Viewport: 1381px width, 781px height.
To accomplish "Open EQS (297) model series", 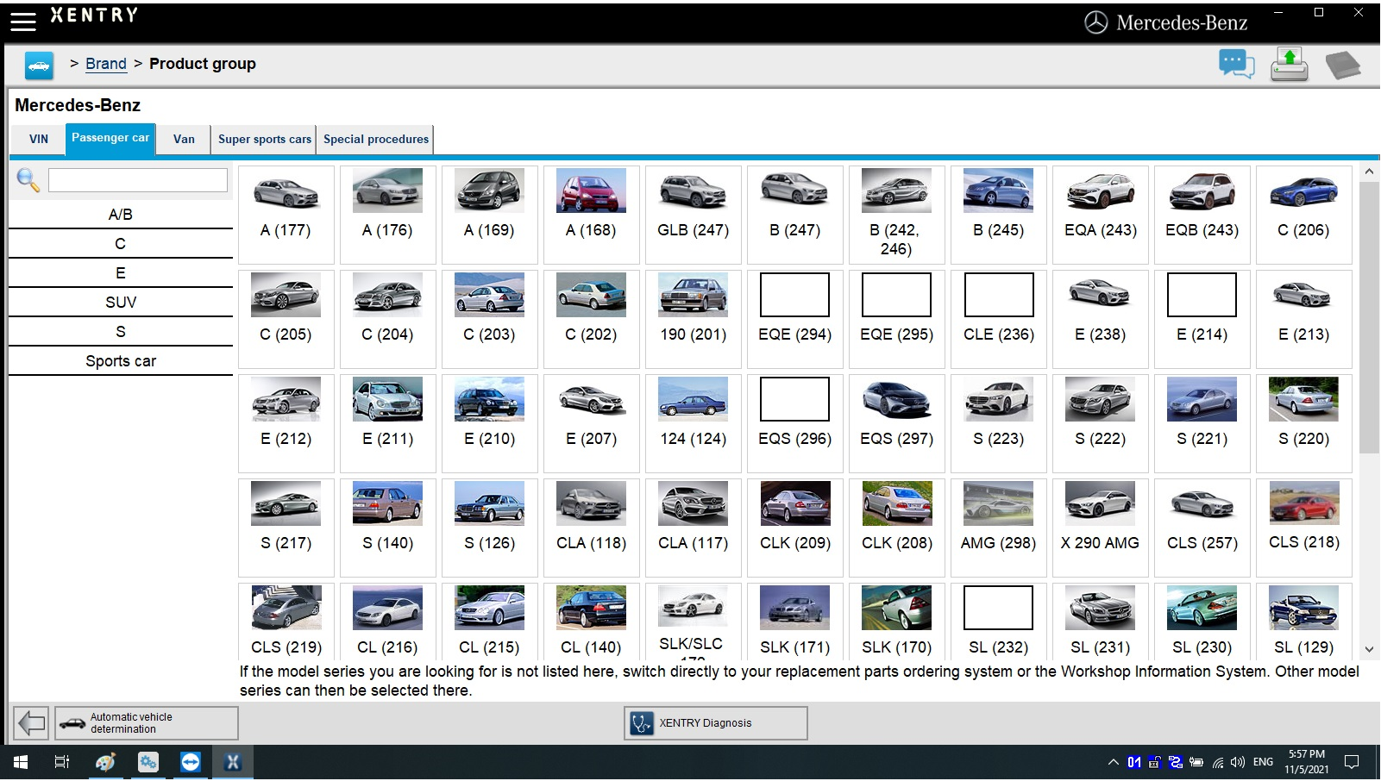I will [897, 423].
